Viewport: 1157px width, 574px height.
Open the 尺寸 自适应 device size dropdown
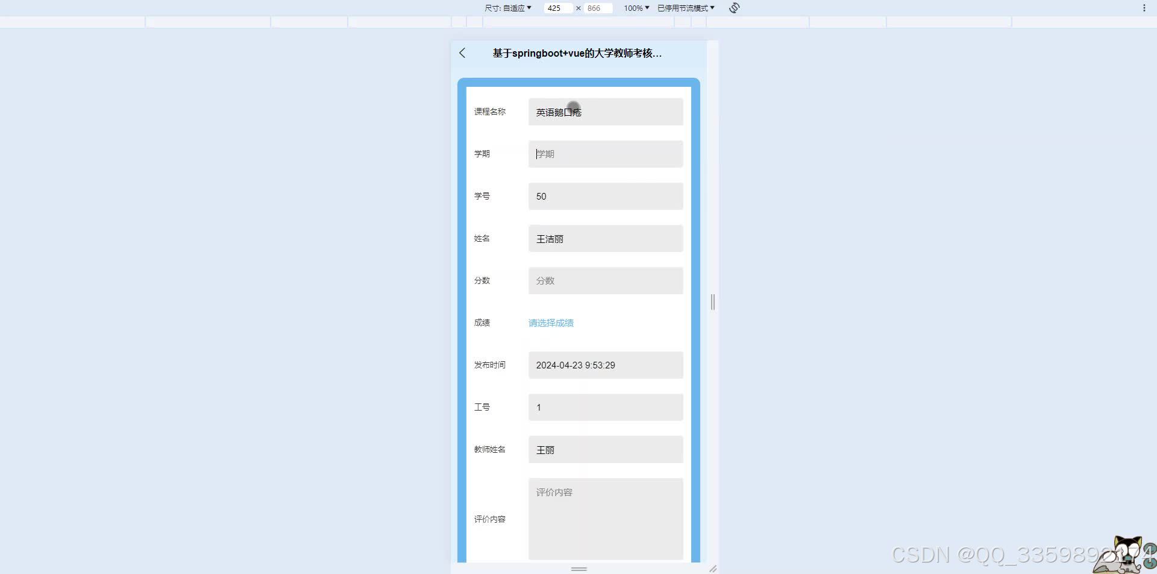coord(508,8)
